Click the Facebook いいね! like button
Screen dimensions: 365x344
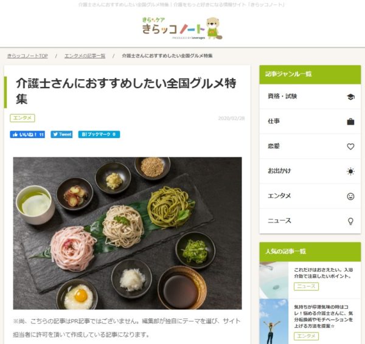pyautogui.click(x=27, y=134)
